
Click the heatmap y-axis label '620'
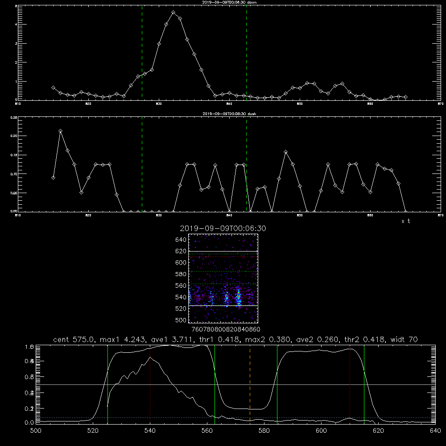(x=181, y=251)
